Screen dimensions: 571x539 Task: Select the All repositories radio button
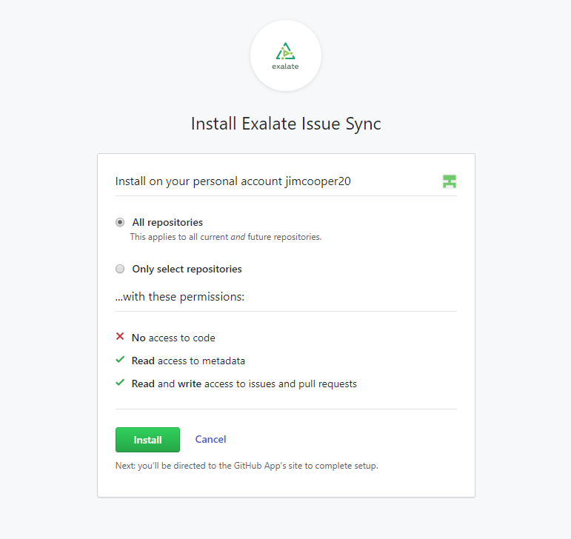coord(120,222)
